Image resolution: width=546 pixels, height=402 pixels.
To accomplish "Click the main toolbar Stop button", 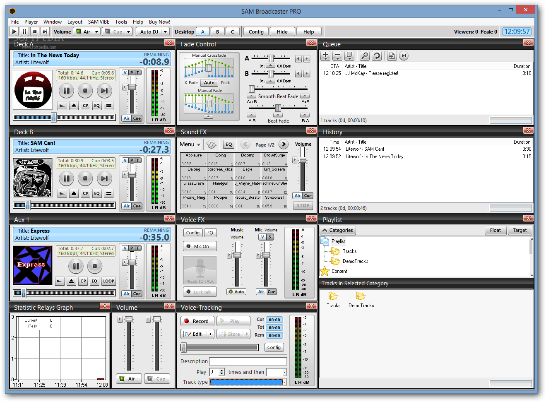I will tap(35, 31).
